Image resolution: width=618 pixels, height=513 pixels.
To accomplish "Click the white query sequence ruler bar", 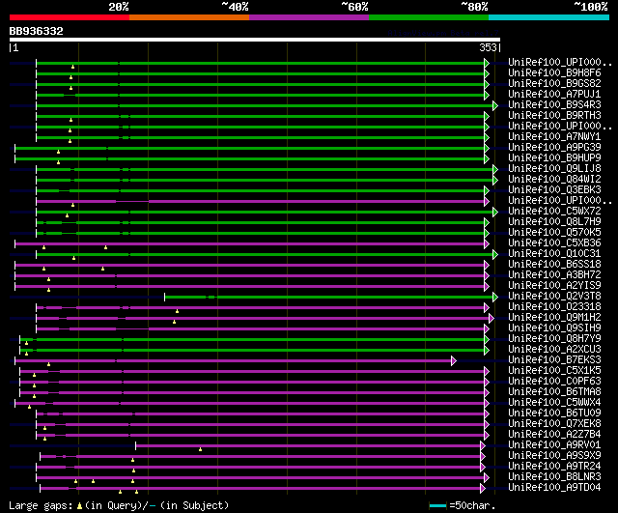I will tap(255, 40).
